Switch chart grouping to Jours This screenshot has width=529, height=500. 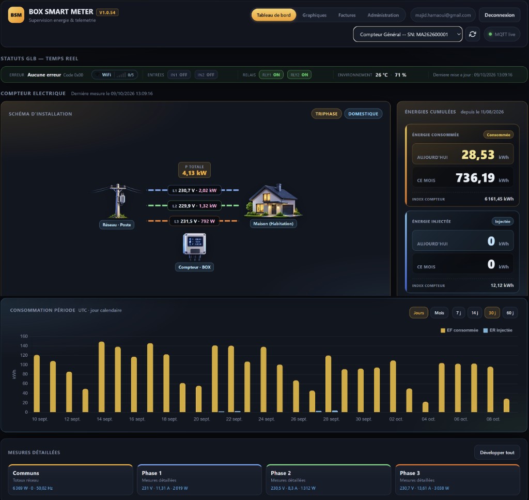(418, 313)
